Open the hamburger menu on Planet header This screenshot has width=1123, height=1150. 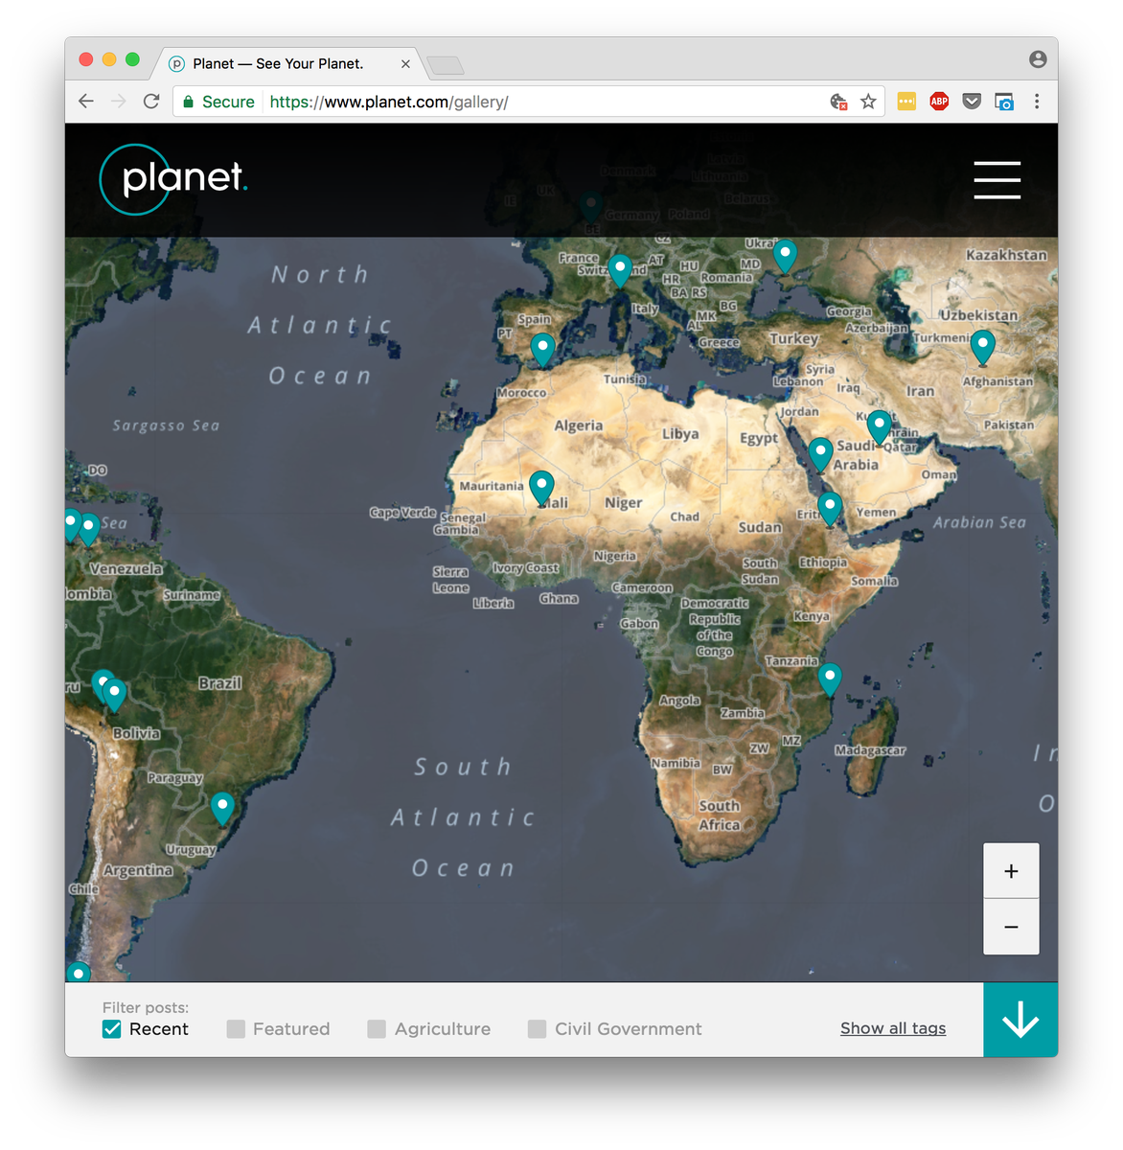[997, 180]
